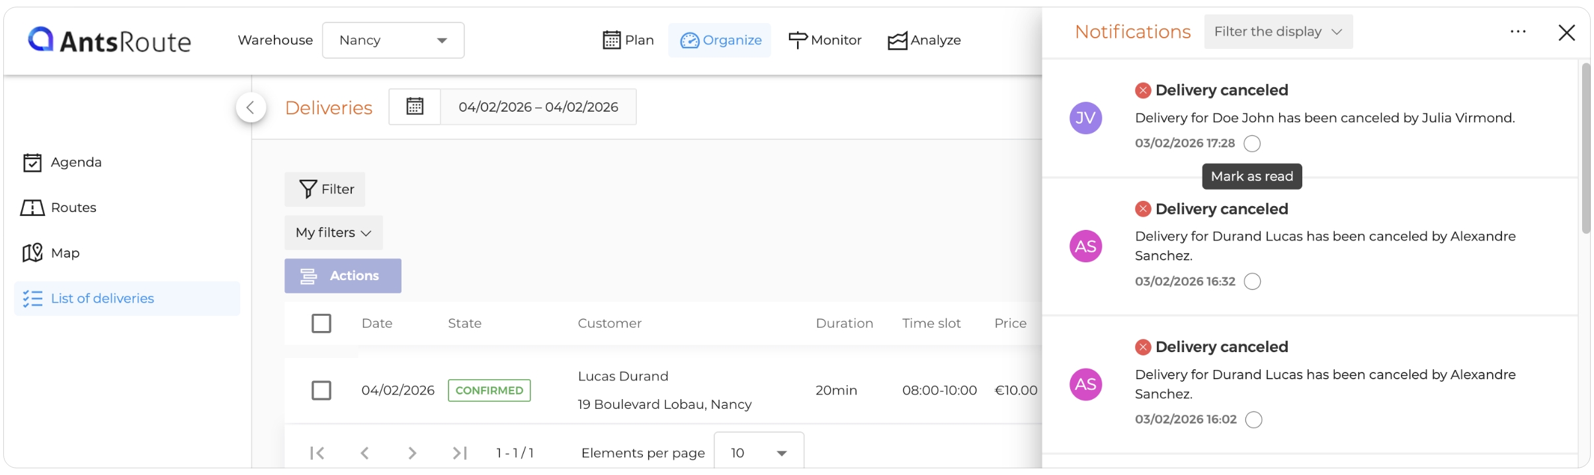Click the Doe John canceled notification text

pos(1325,118)
